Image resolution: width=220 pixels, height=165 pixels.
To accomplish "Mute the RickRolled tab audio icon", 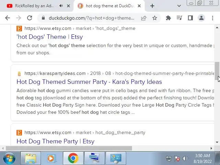I will pos(61,6).
